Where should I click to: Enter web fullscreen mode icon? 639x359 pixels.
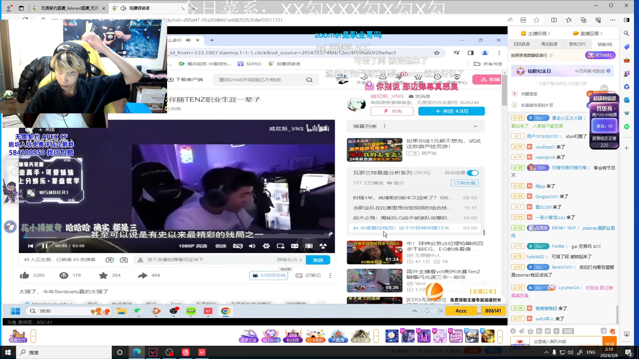click(309, 246)
